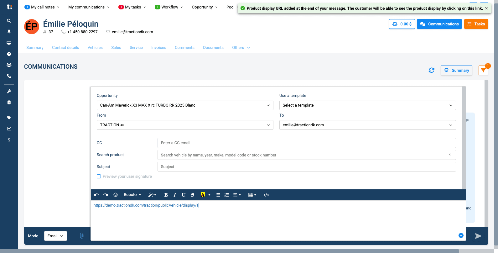Open the help question mark icon
This screenshot has height=253, width=498.
click(9, 54)
